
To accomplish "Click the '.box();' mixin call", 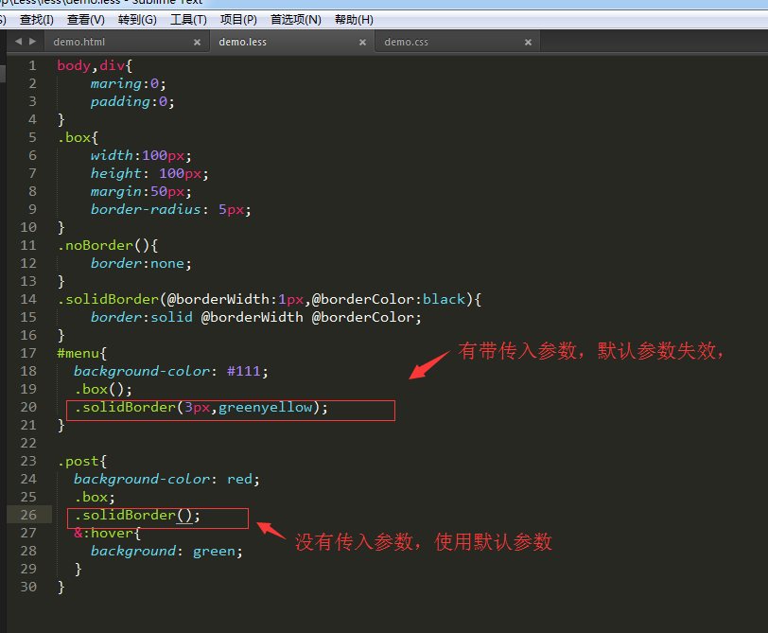I will click(x=103, y=389).
